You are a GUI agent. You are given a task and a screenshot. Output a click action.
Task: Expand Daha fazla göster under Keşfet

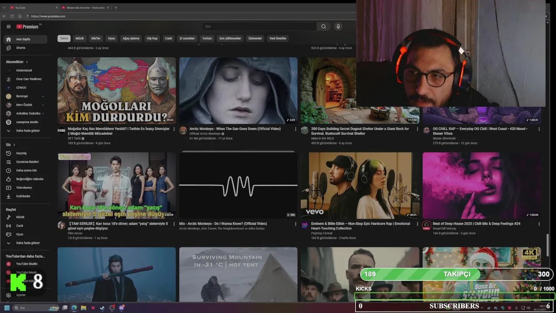click(x=25, y=243)
